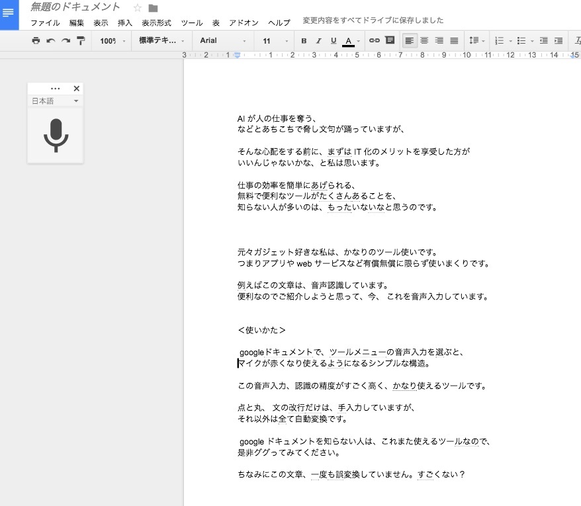Click the last line ending すごくない？
The height and width of the screenshot is (506, 581).
351,474
